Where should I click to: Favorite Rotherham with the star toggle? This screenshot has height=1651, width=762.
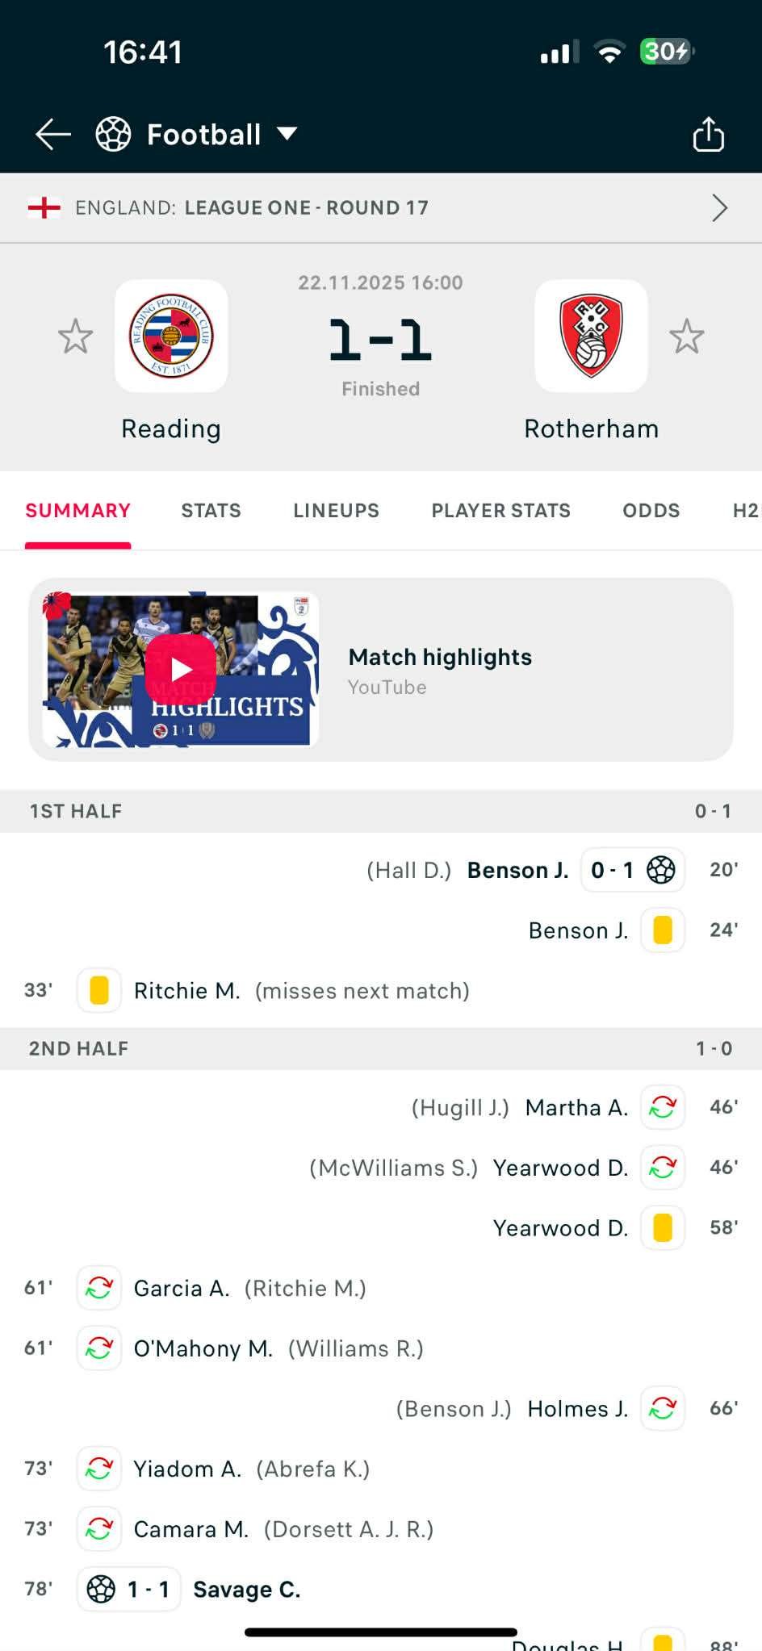[x=687, y=336]
